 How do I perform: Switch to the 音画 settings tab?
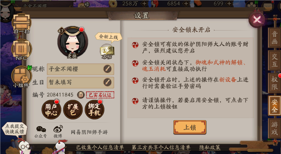coord(274,38)
